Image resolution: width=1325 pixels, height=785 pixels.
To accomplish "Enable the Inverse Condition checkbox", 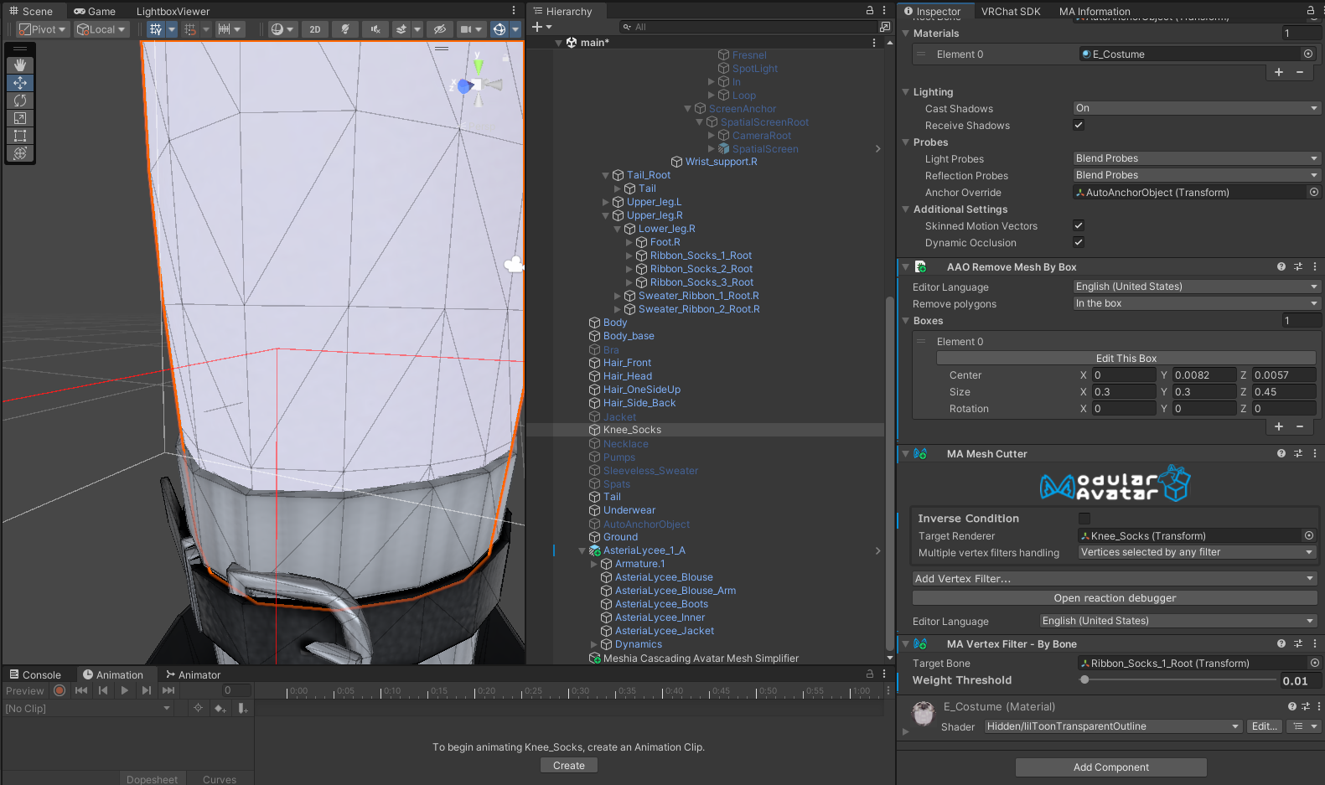I will [1084, 519].
